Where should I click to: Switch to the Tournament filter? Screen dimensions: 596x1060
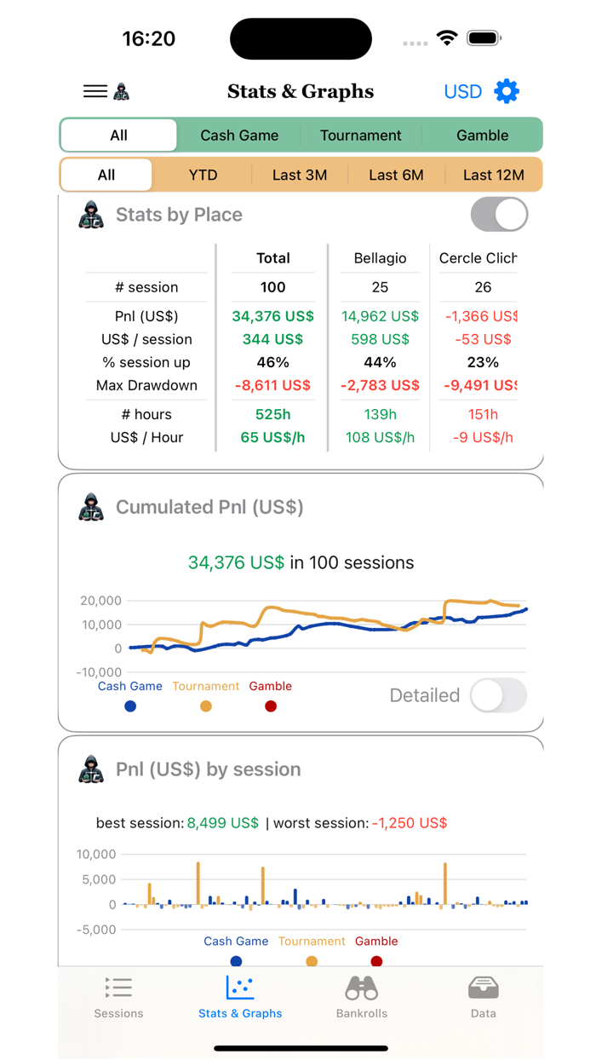[x=361, y=135]
